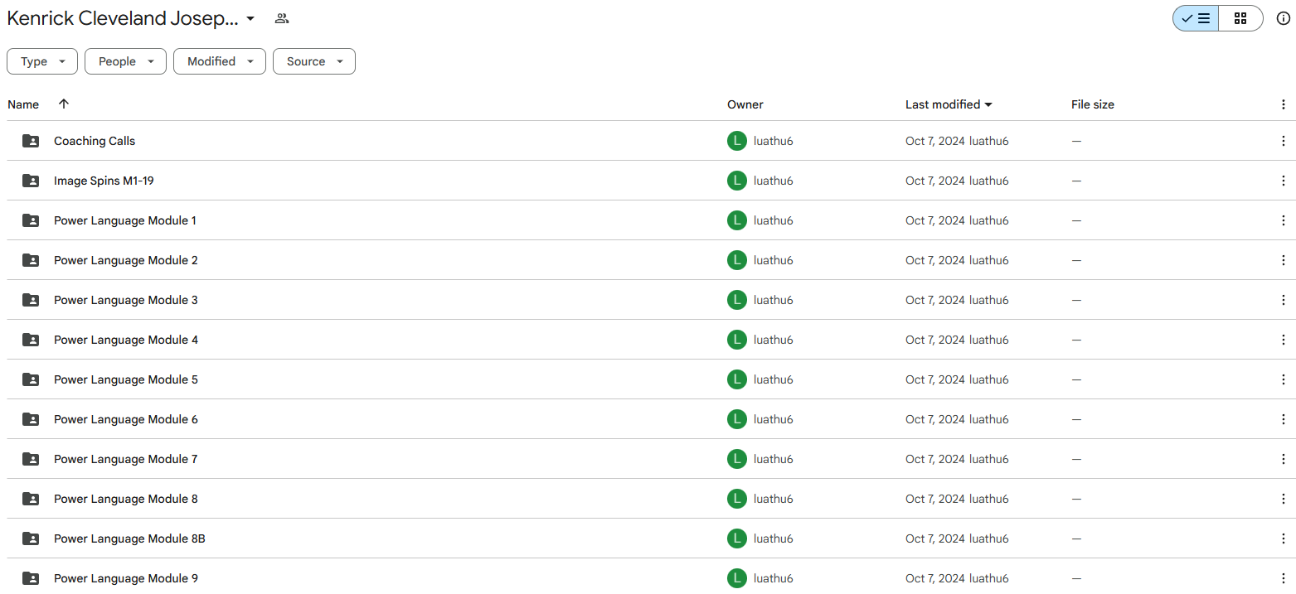Open more actions for Power Language Module 8B
1296x594 pixels.
(1283, 538)
